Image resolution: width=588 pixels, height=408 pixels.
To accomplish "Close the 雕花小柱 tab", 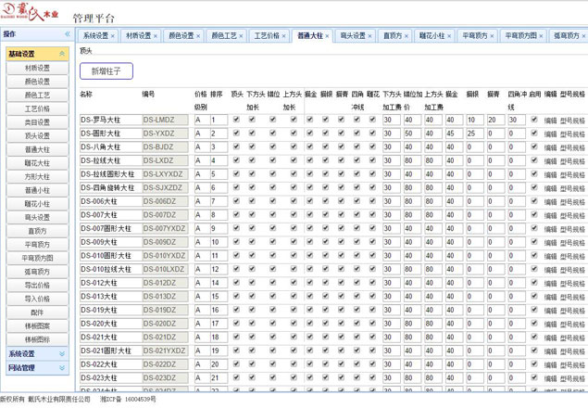I will 449,36.
